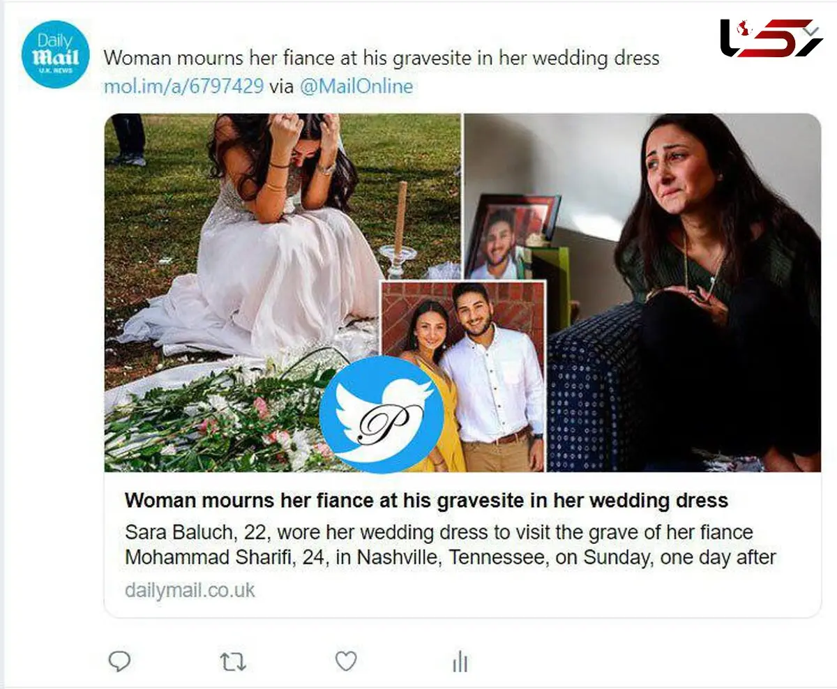
Task: Click the blue Twitter bird P logo
Action: coord(382,414)
